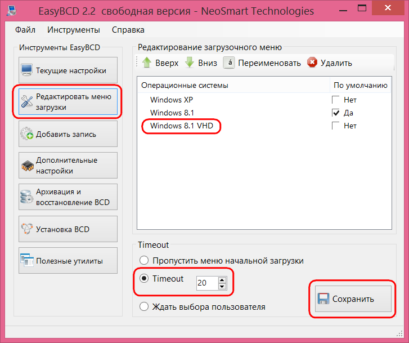This screenshot has height=343, width=409.
Task: Click the Вниз down-arrow icon
Action: [x=190, y=63]
